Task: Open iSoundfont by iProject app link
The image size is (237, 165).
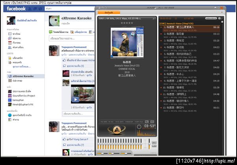Action: 21,96
